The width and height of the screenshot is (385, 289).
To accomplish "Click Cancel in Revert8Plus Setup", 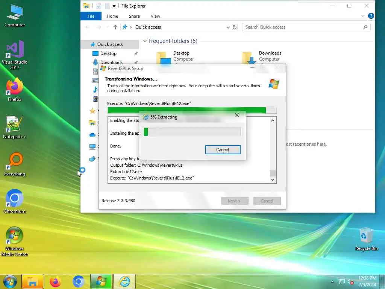I will tap(267, 201).
